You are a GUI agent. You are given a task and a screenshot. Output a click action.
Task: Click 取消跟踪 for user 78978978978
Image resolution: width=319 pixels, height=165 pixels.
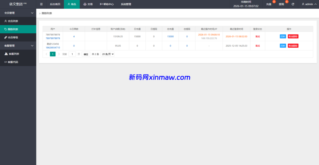293,36
